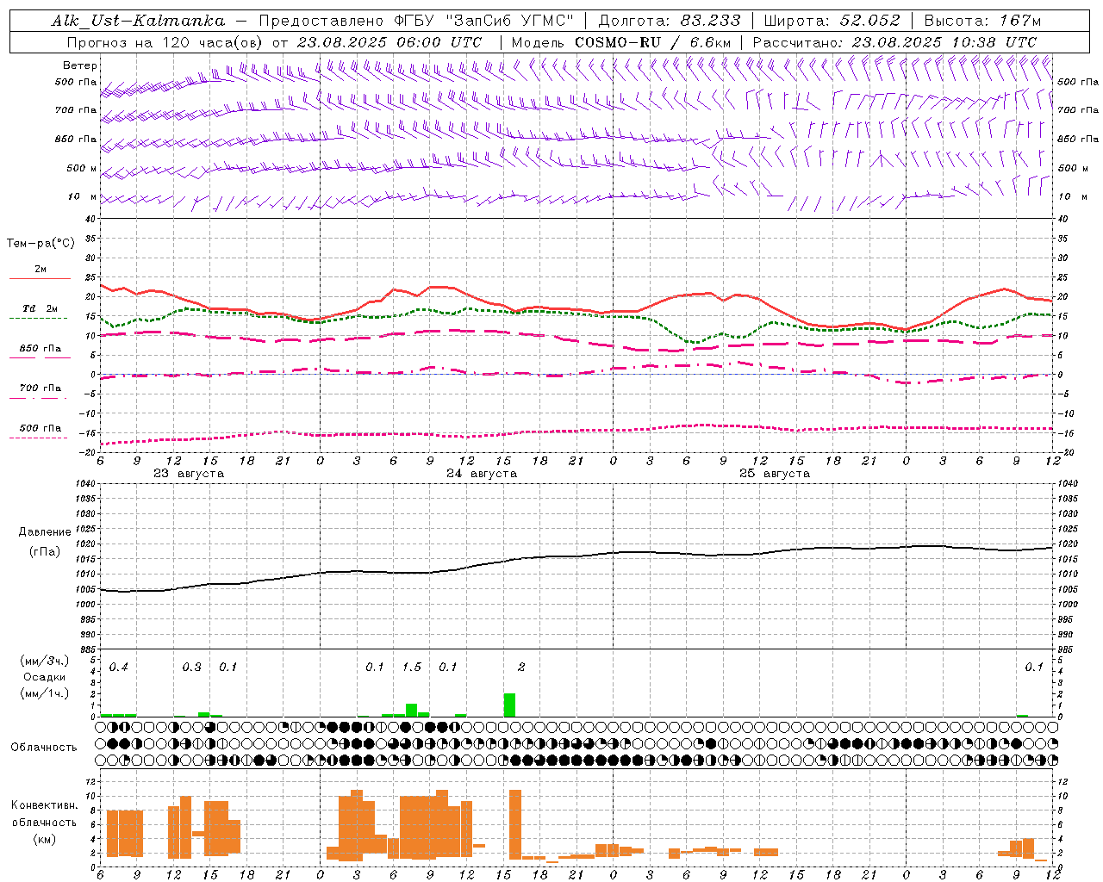
Task: Click the Ветер wind panel label
Action: [x=80, y=65]
